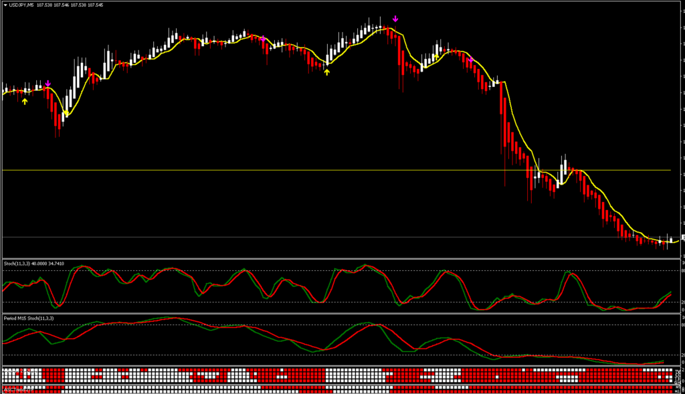Click the ASCTrend label in the bottom panel

(16, 389)
